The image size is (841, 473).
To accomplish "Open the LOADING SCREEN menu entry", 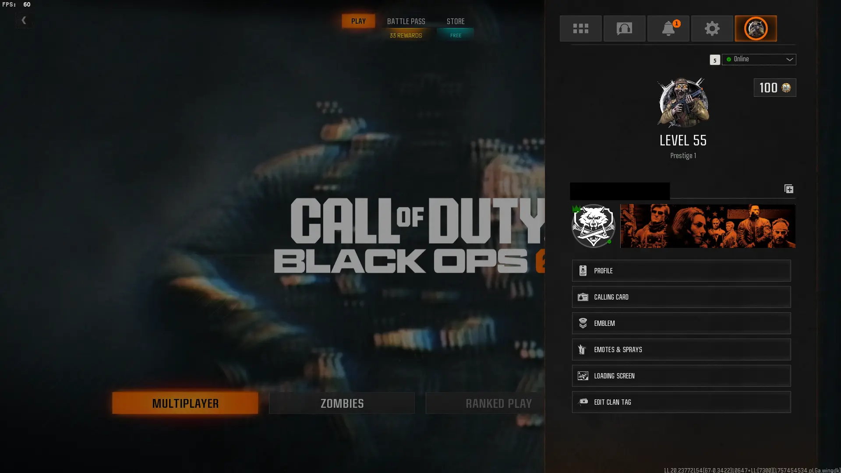I will (x=681, y=376).
